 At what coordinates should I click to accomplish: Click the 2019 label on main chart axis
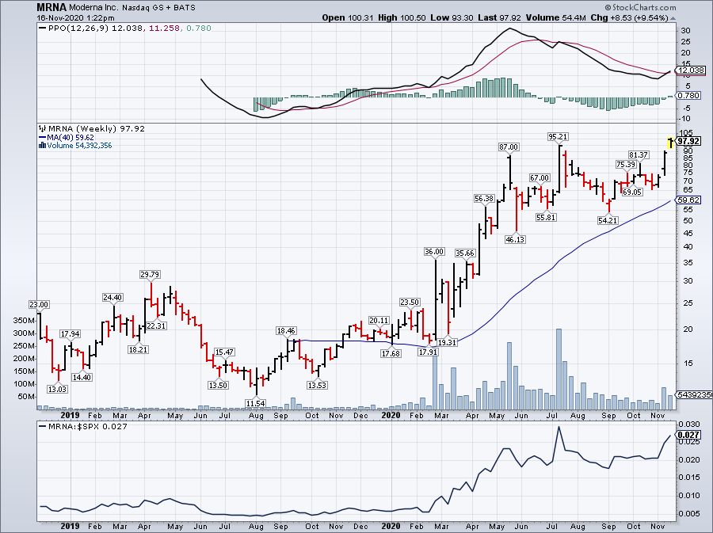pos(70,415)
